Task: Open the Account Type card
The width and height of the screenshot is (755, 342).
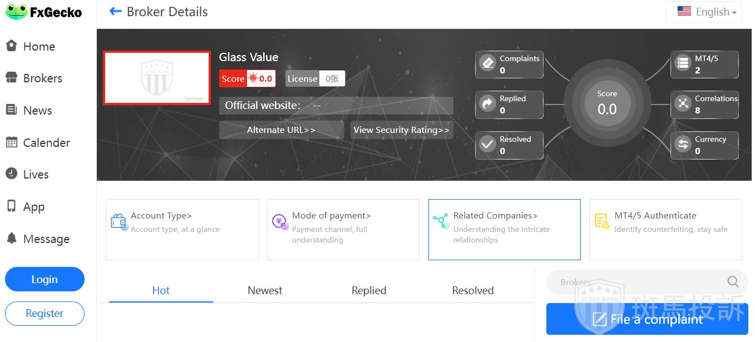Action: pos(182,230)
